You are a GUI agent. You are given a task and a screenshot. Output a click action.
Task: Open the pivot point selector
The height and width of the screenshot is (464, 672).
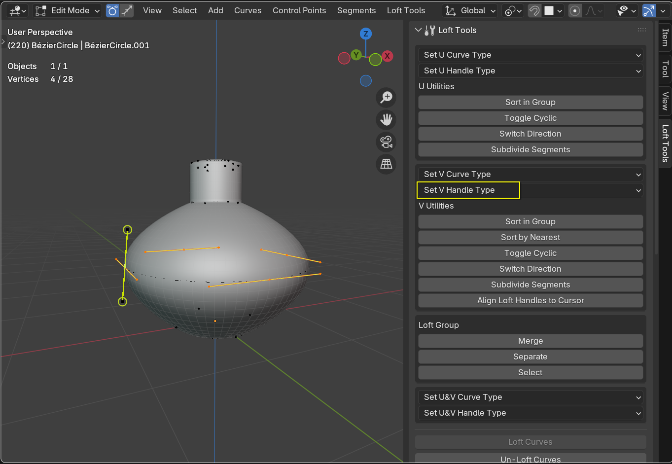click(513, 10)
